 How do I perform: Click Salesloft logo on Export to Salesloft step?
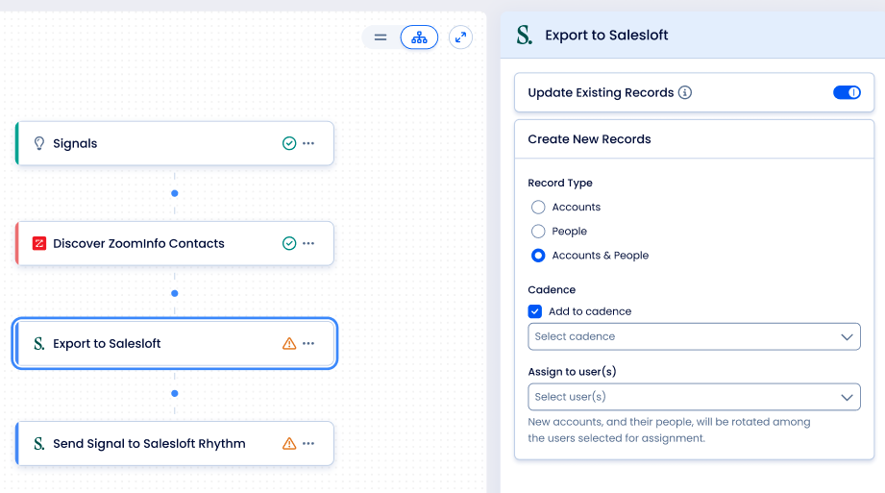(x=39, y=343)
